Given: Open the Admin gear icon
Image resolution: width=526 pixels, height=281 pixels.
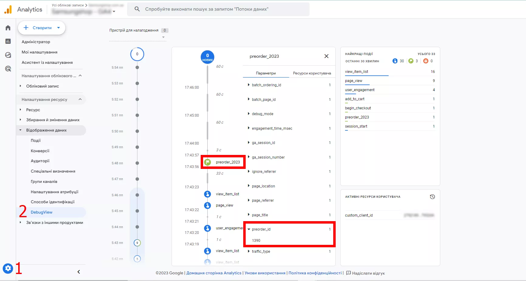Looking at the screenshot, I should 8,268.
